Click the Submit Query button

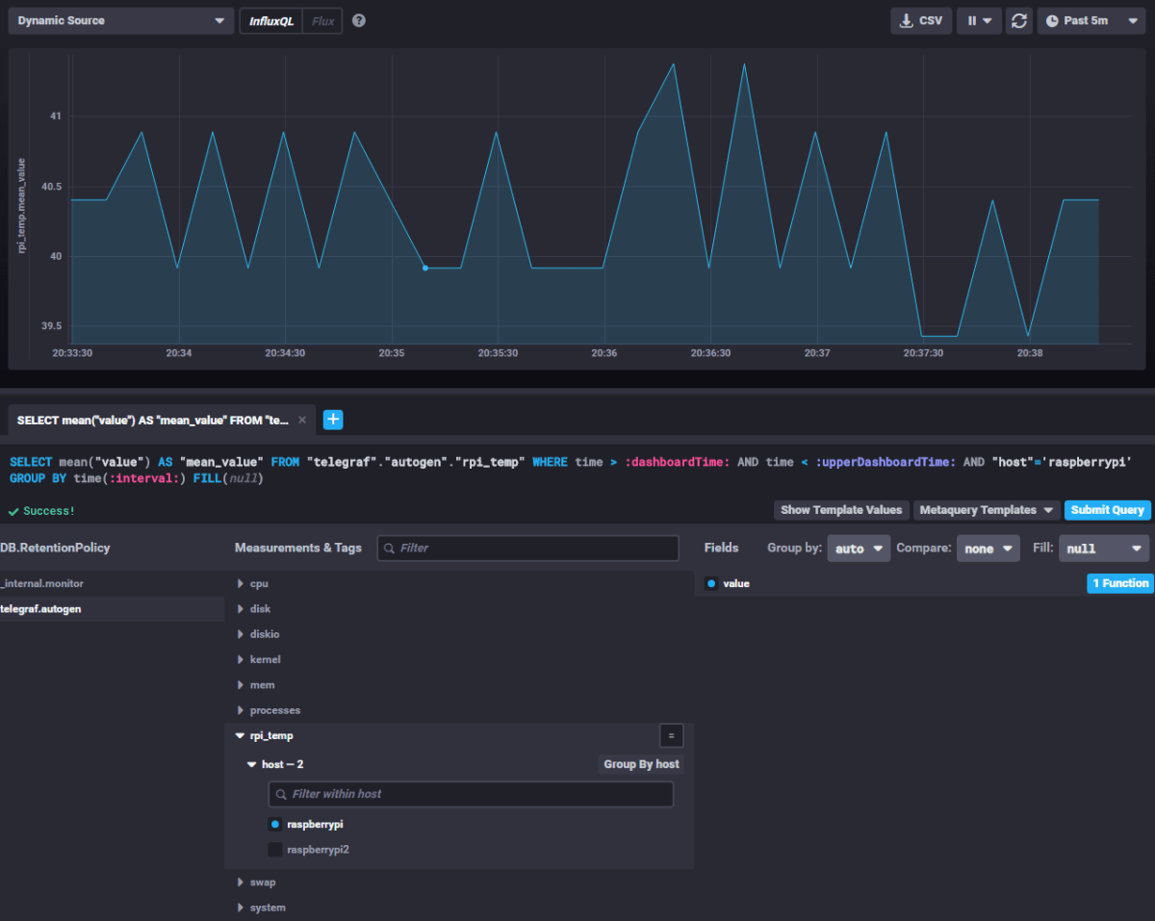pos(1107,510)
